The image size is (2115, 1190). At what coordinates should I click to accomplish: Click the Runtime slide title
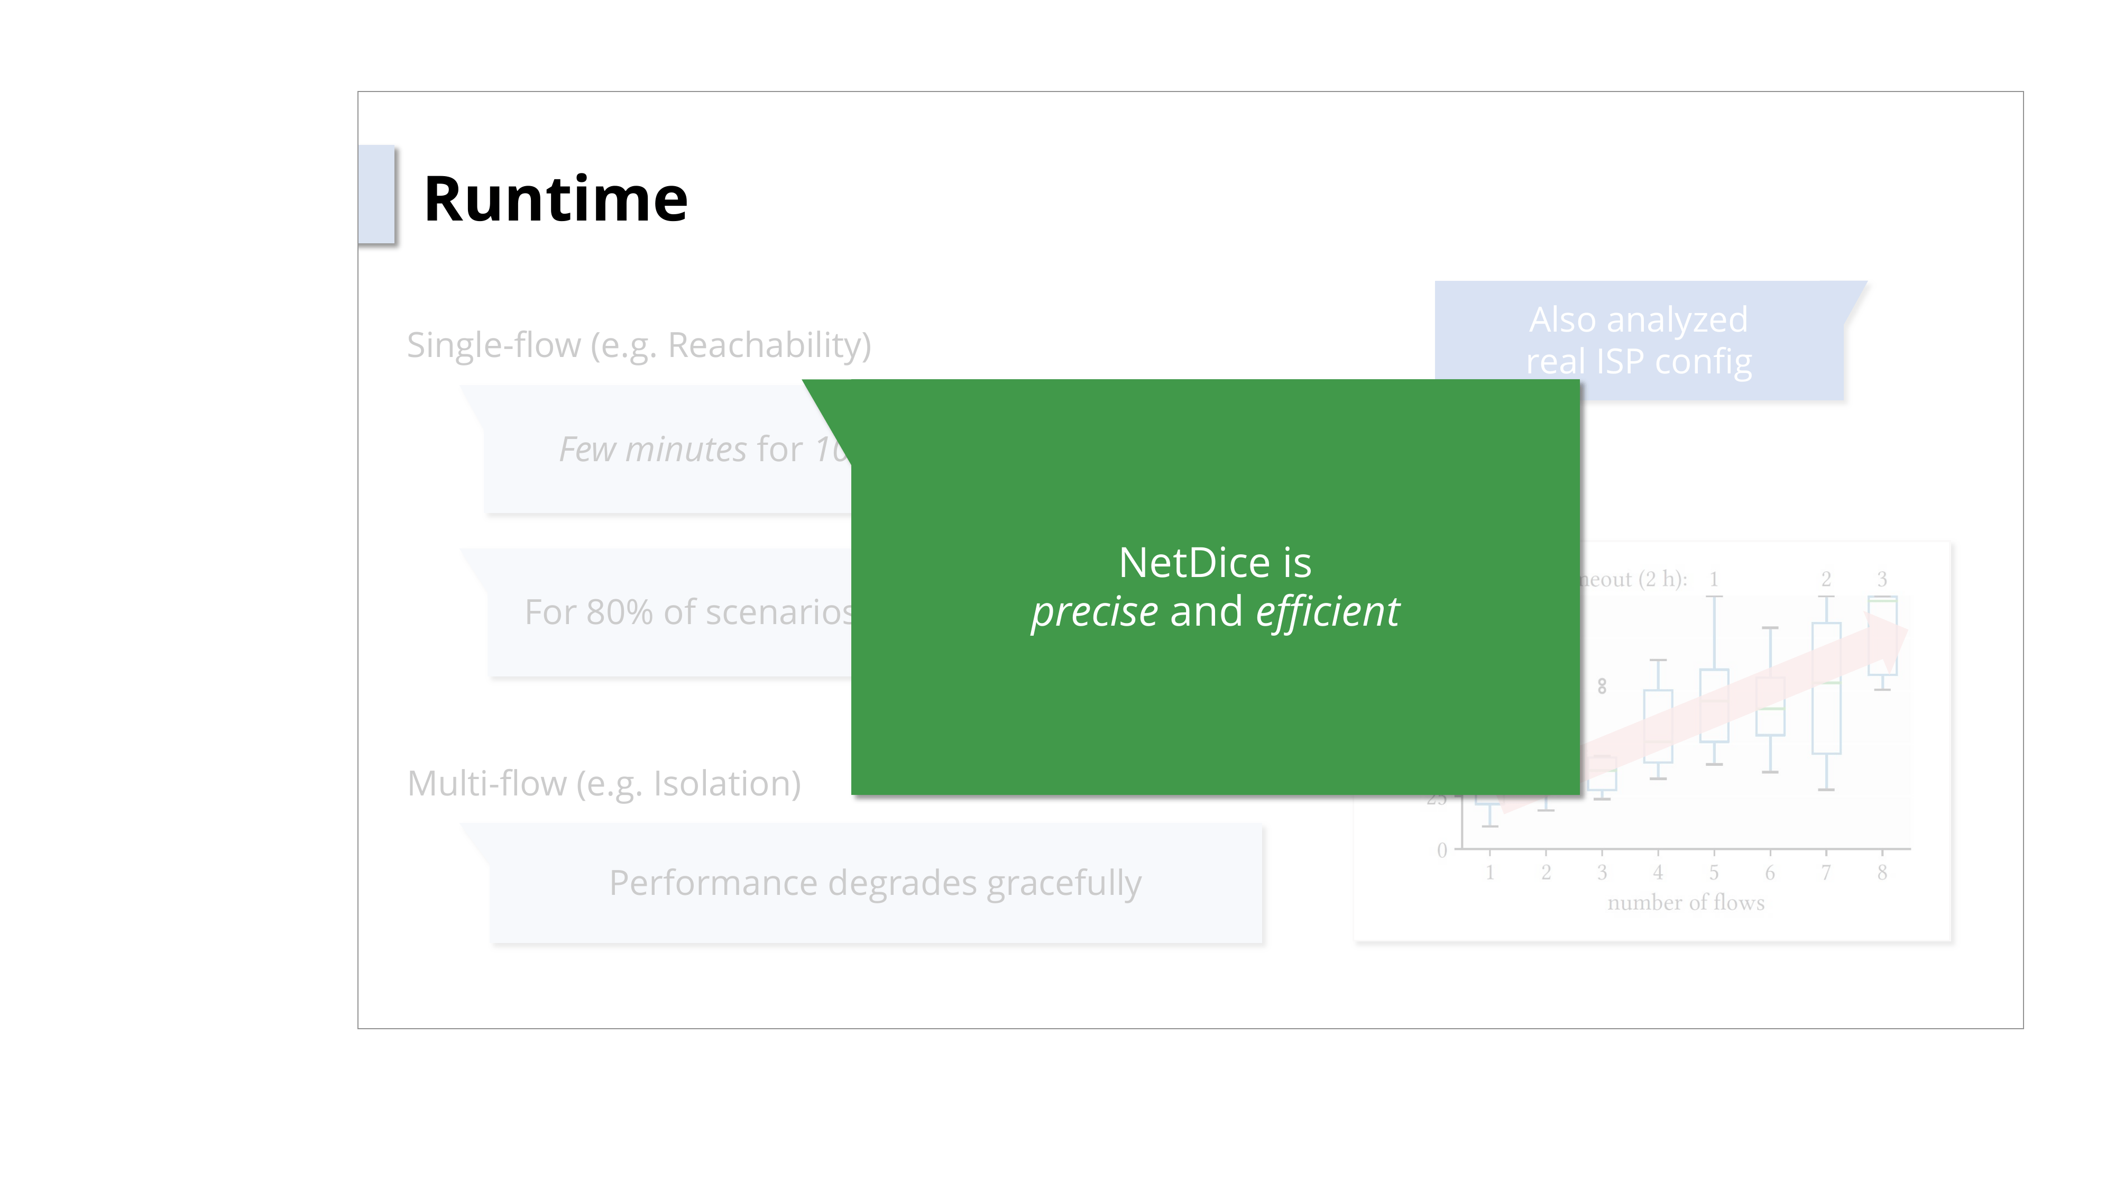tap(555, 199)
